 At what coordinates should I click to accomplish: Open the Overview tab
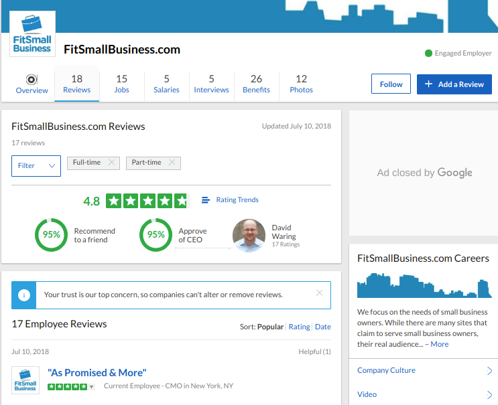[x=32, y=84]
